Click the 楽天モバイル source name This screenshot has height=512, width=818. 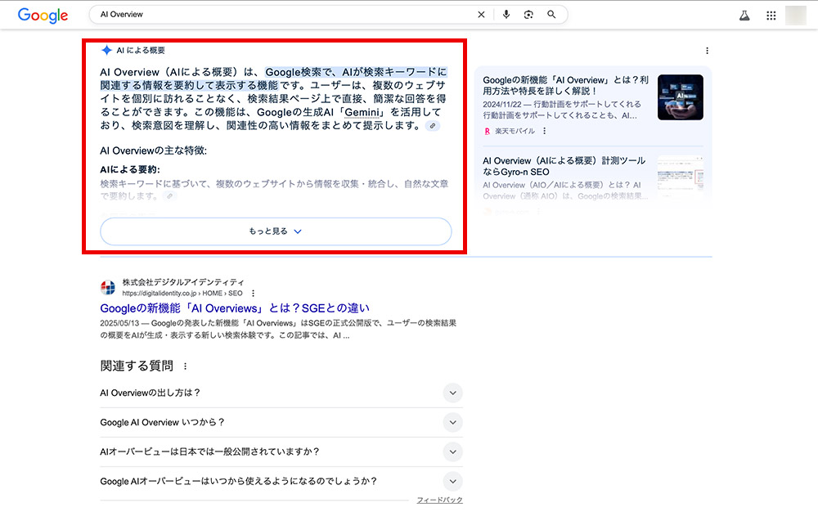pos(515,132)
